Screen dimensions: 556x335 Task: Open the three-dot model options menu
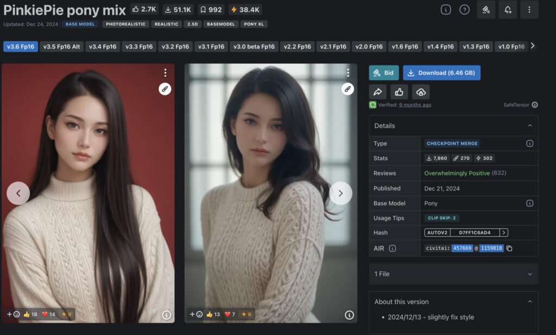click(529, 10)
